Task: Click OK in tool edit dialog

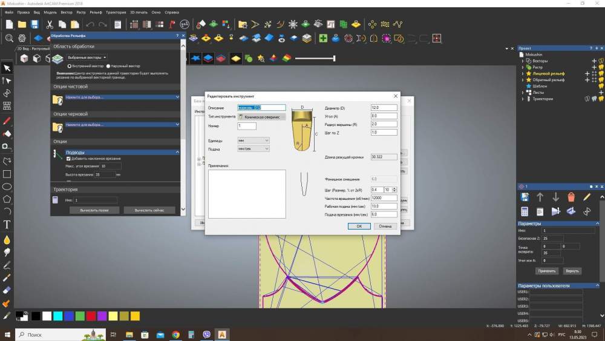Action: click(359, 226)
